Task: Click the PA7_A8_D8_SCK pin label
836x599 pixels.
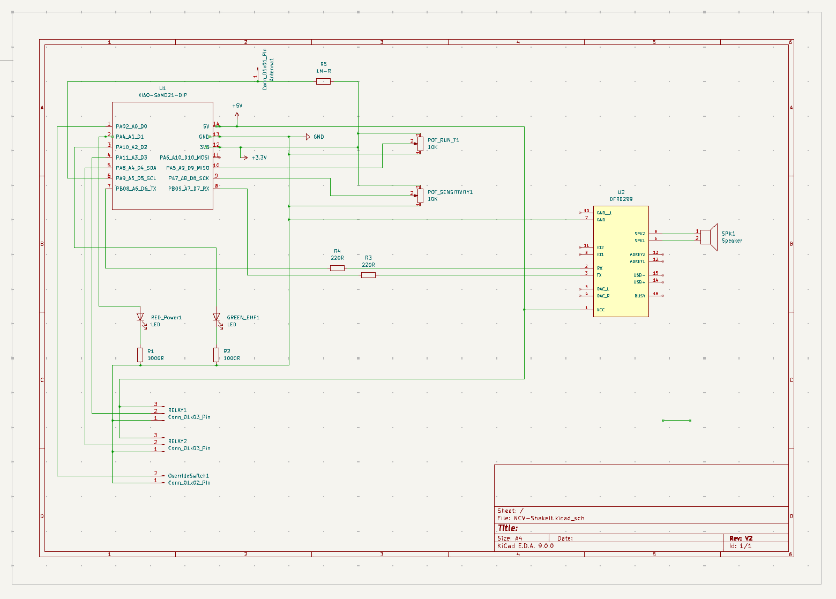Action: click(189, 178)
